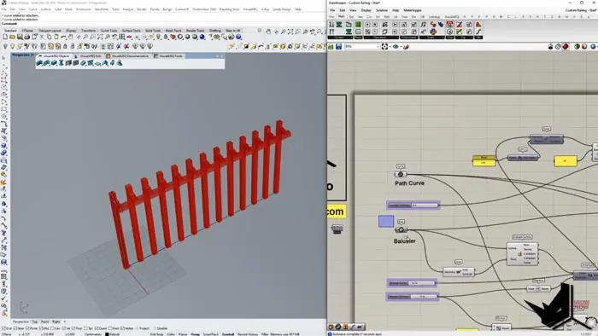This screenshot has width=598, height=336.
Task: Open the Perspective viewport title dropdown arrow
Action: [32, 55]
